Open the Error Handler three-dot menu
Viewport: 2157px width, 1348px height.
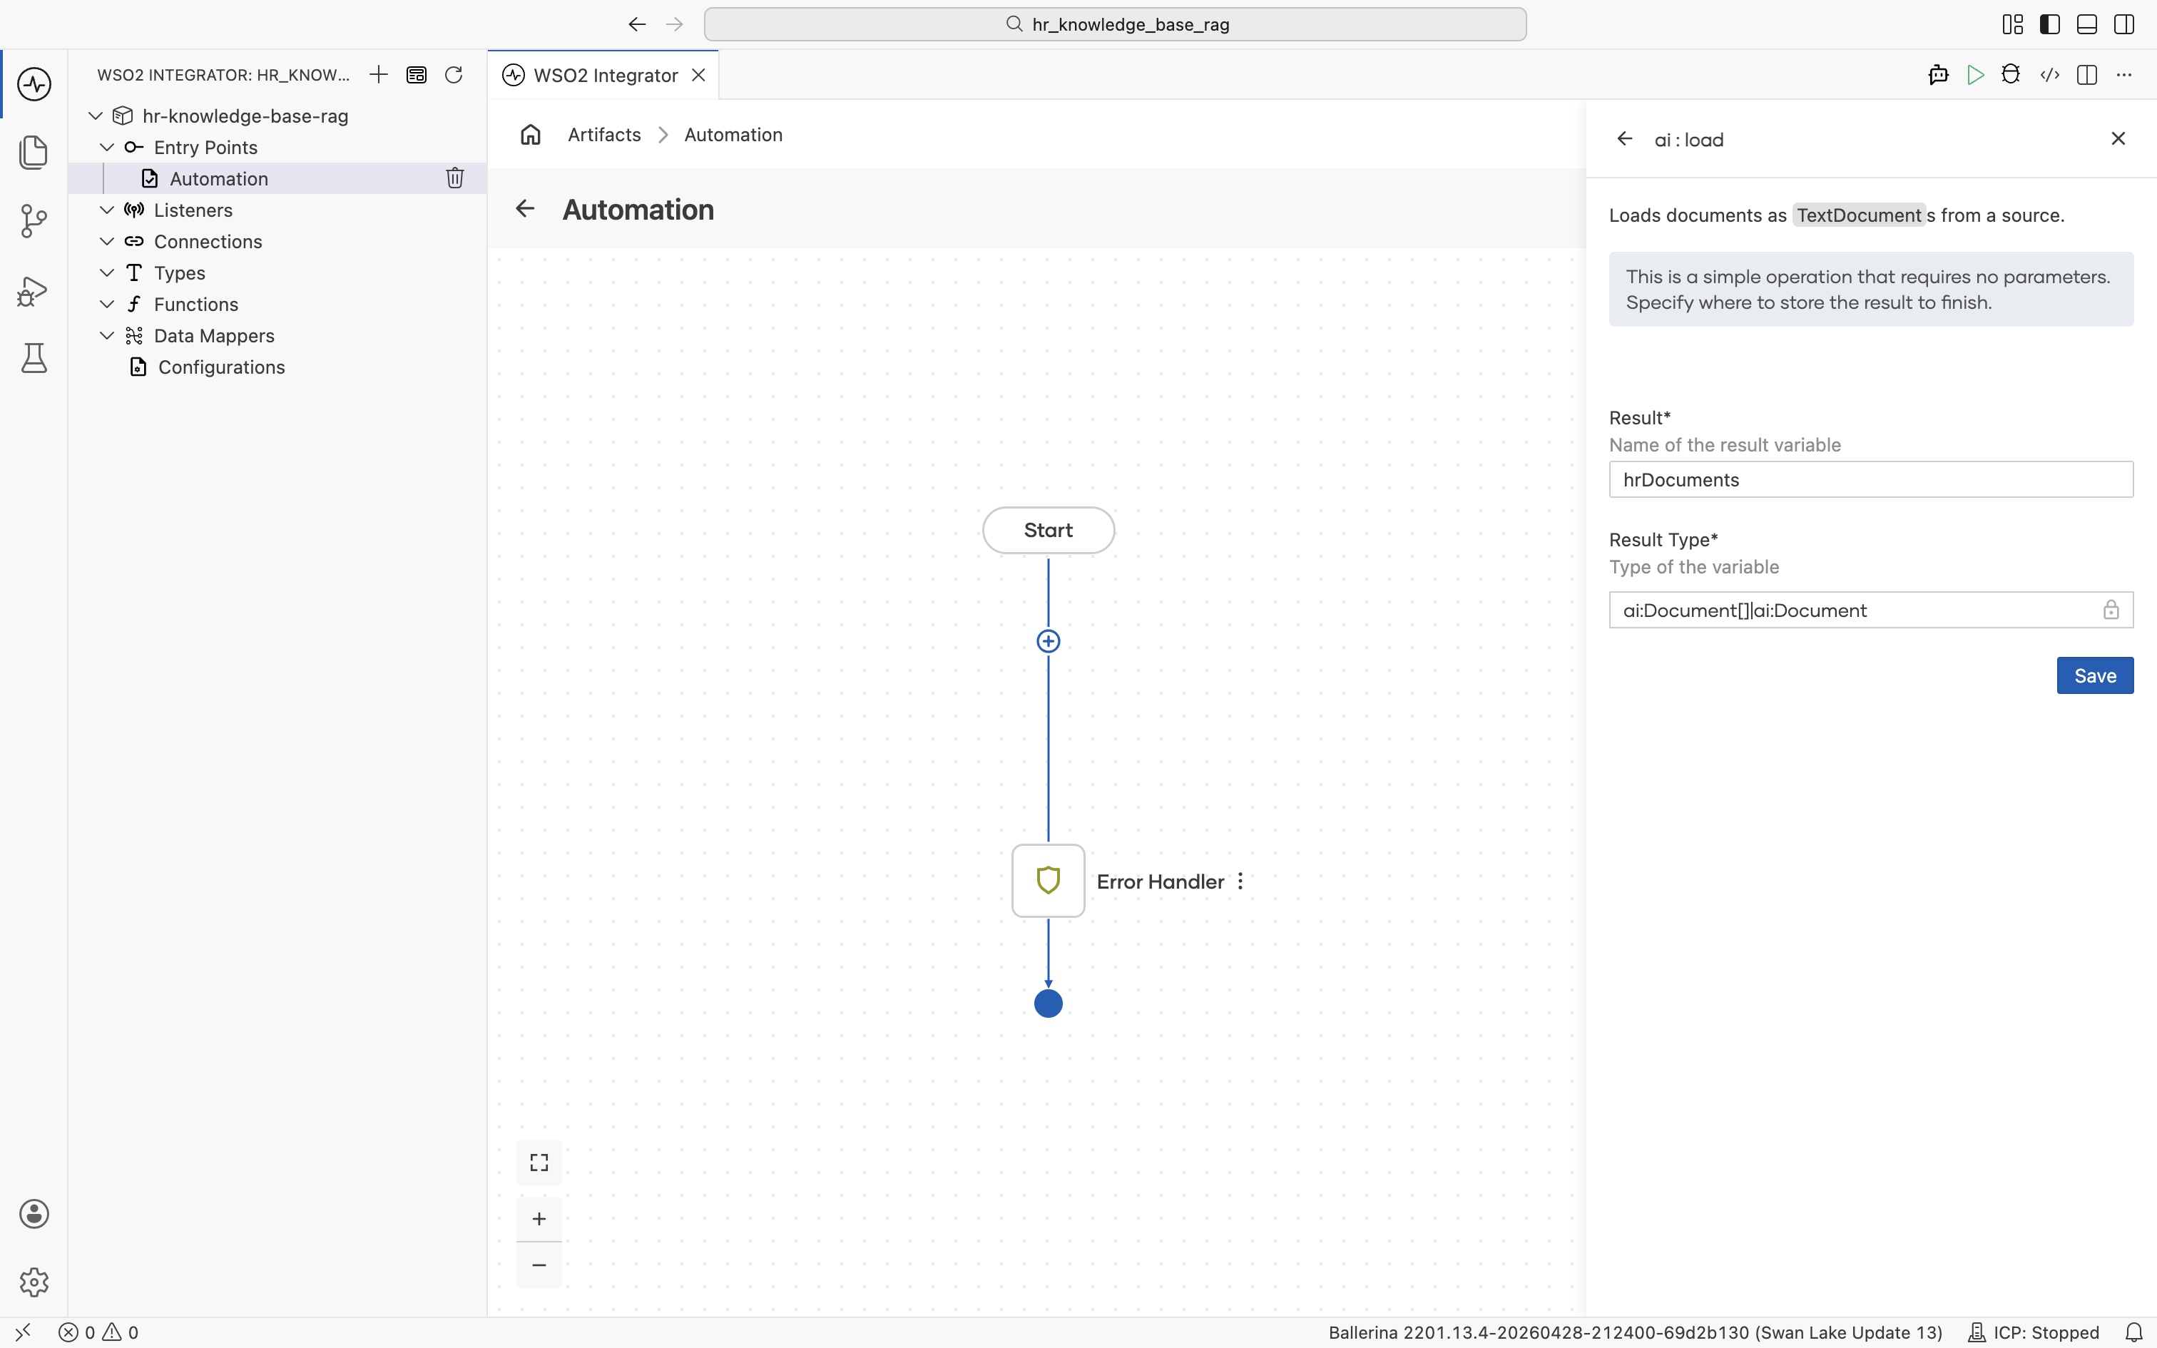coord(1240,881)
